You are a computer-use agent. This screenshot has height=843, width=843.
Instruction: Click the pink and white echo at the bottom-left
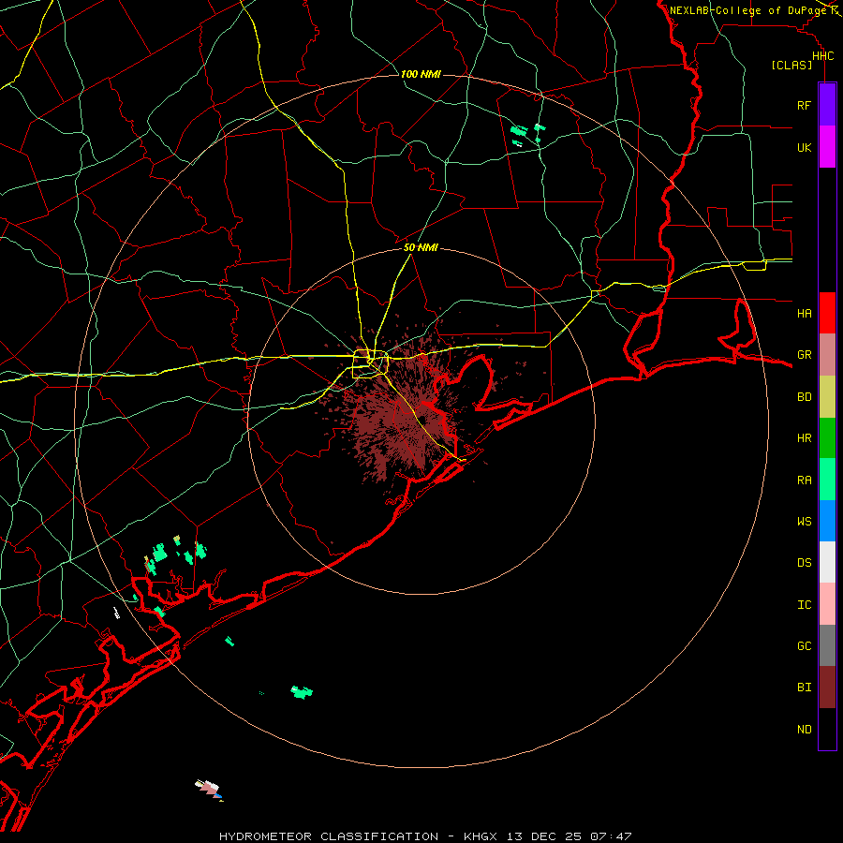coord(210,790)
